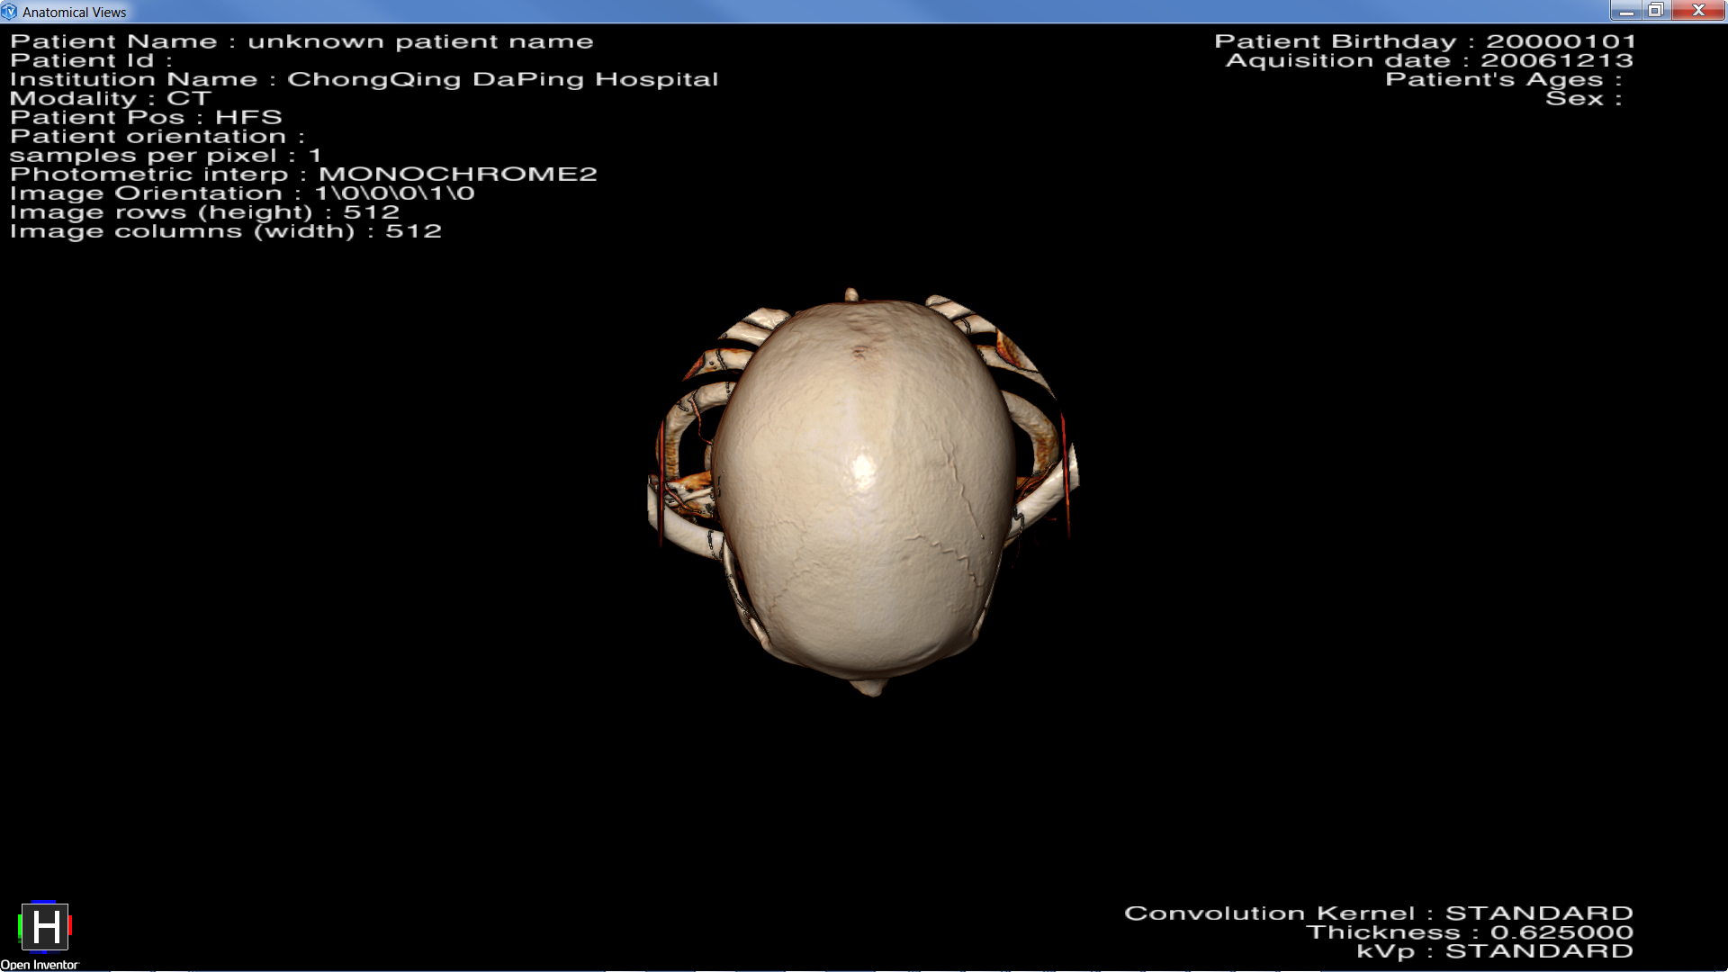
Task: Close the Anatomical Views window
Action: [1698, 11]
